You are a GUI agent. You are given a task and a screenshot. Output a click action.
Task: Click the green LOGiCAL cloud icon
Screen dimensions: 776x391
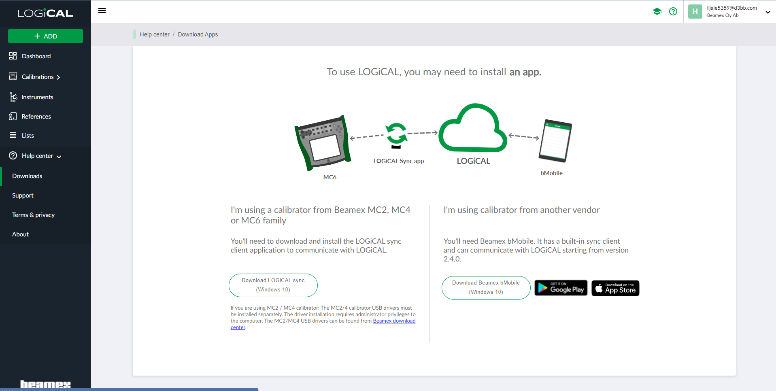click(x=473, y=128)
